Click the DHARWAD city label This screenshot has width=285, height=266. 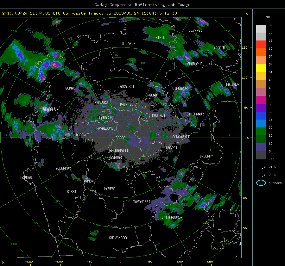tap(83, 135)
